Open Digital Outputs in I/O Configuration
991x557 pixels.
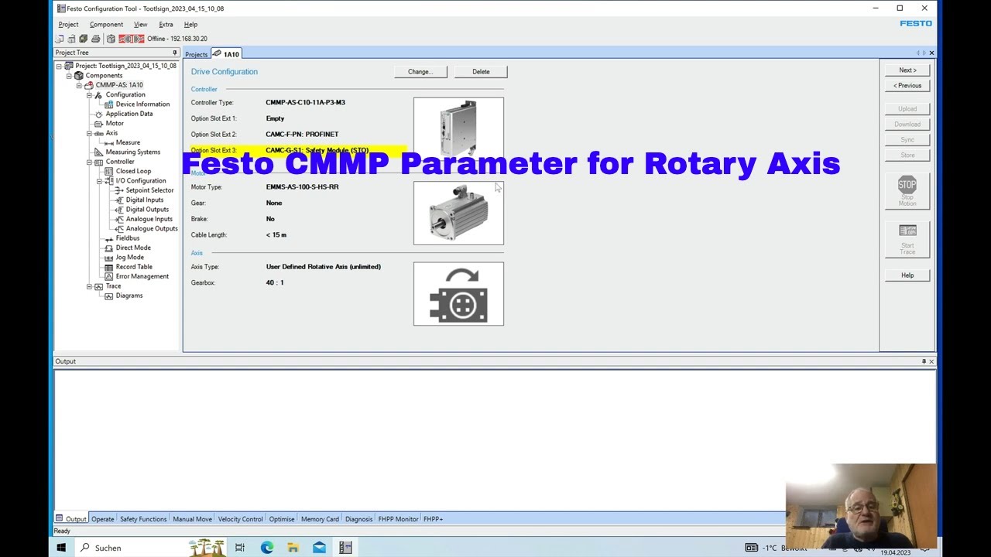point(147,210)
